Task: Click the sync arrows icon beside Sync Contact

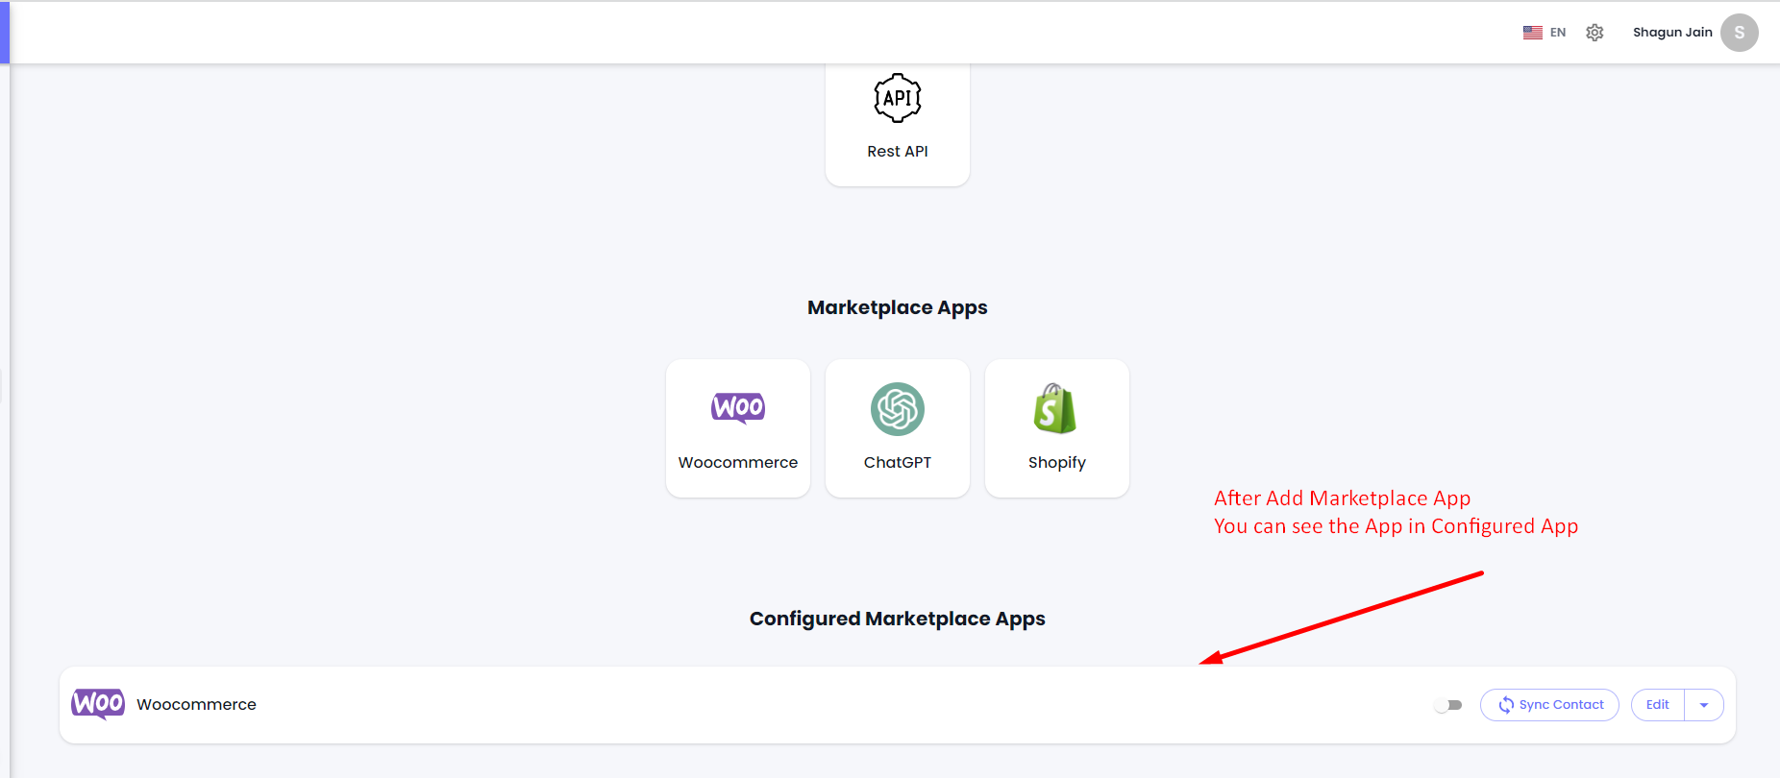Action: pos(1506,705)
